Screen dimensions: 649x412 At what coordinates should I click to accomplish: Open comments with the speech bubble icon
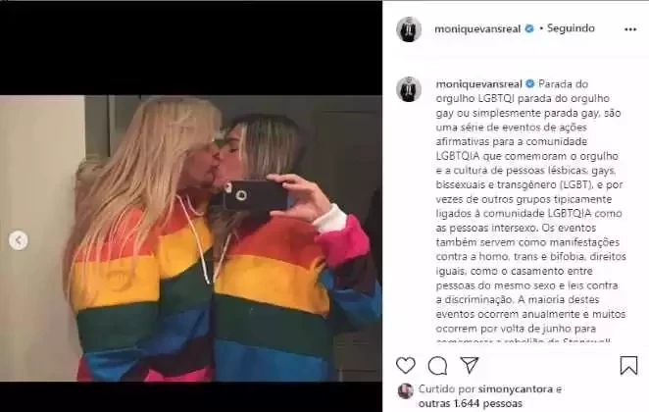[437, 366]
